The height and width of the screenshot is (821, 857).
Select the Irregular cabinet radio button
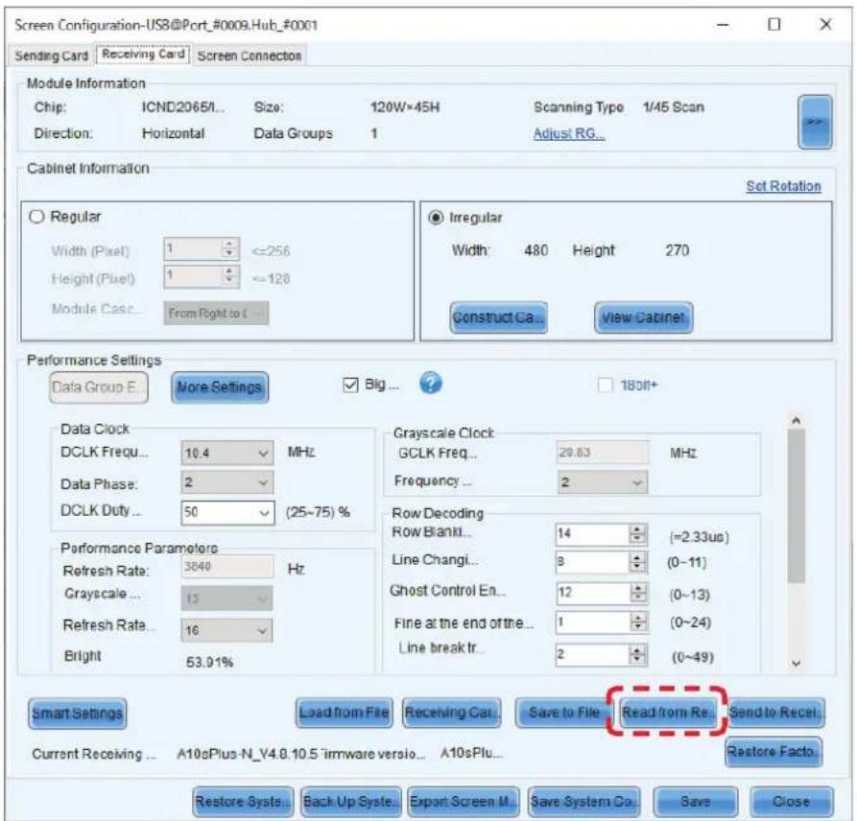pyautogui.click(x=436, y=218)
